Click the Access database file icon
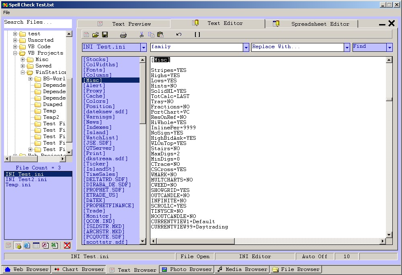The height and width of the screenshot is (275, 402). pos(45,245)
